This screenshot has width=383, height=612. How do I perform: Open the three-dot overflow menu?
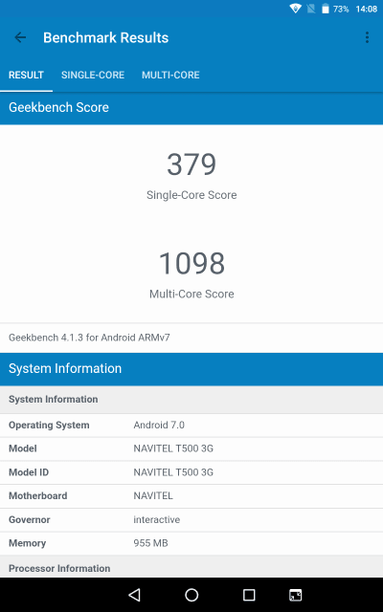pos(367,37)
